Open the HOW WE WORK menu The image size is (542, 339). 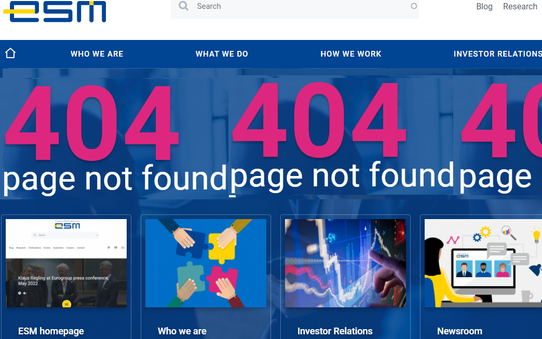point(351,54)
